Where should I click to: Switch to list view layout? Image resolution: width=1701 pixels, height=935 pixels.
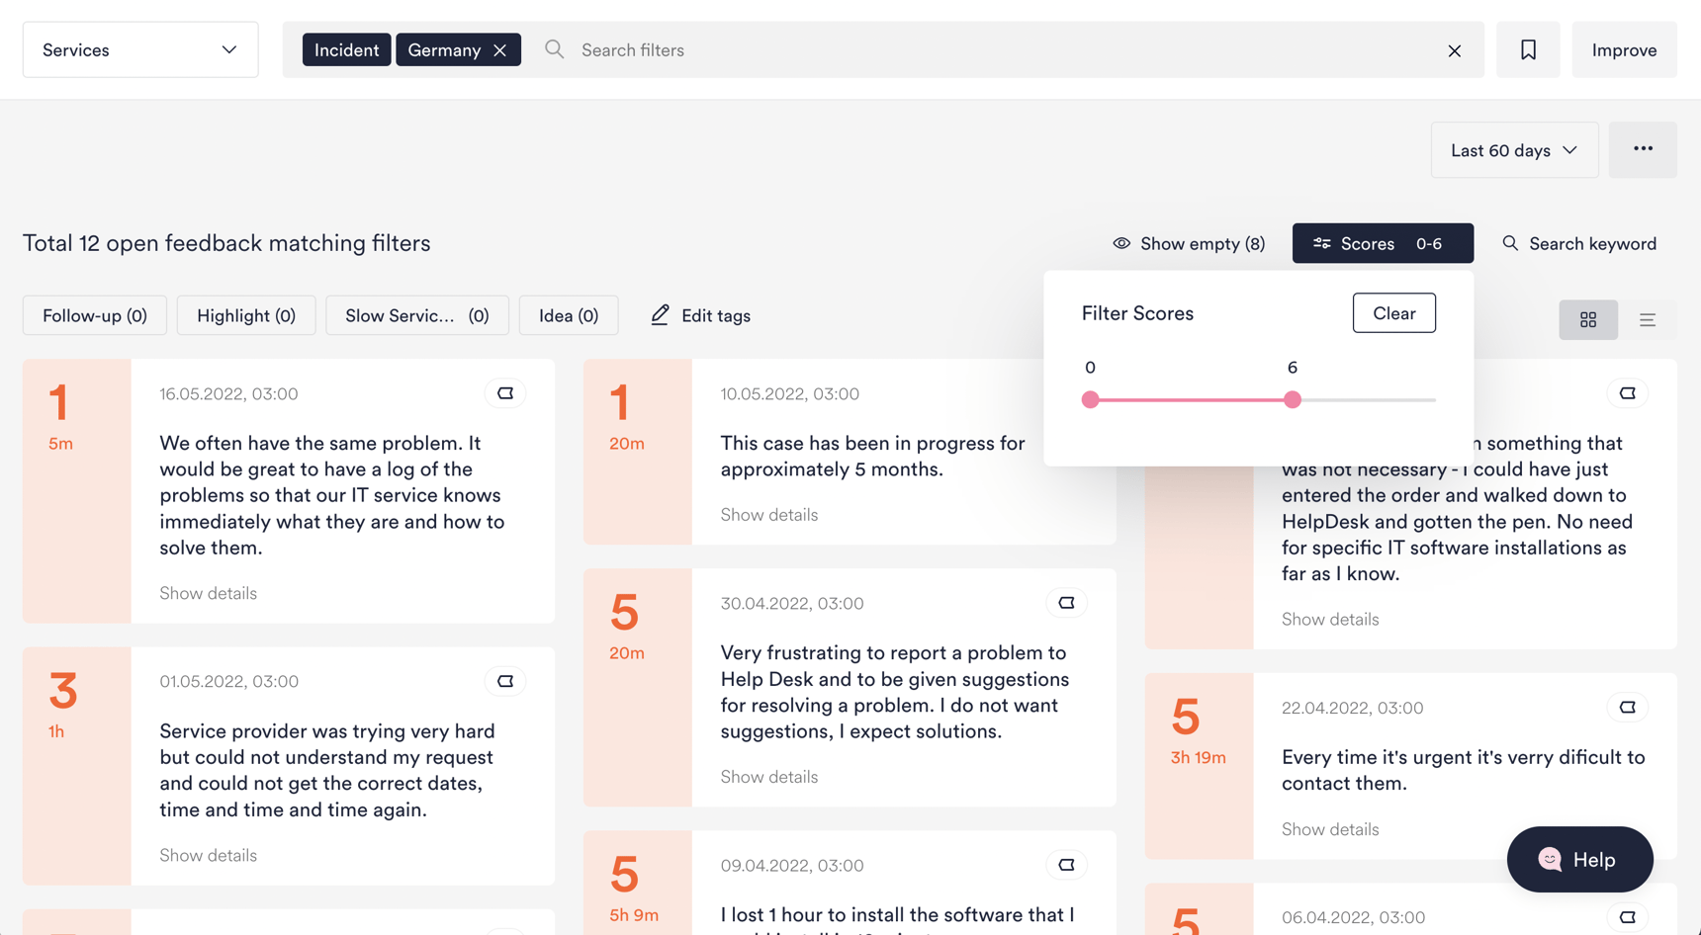1648,319
